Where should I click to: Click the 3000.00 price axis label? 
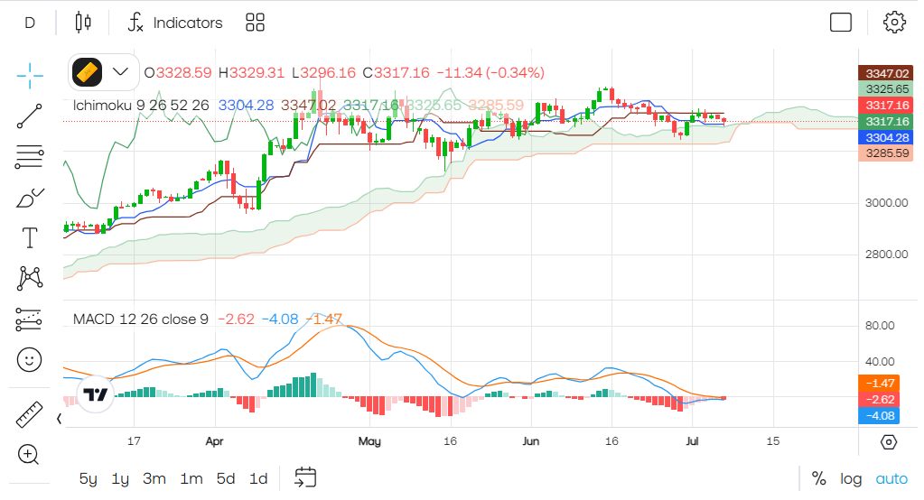coord(886,203)
